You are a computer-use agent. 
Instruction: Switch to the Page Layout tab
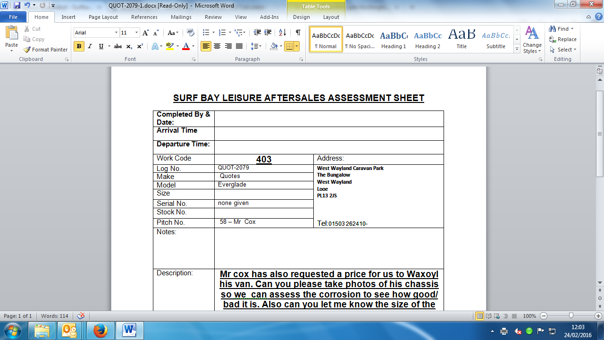coord(103,17)
